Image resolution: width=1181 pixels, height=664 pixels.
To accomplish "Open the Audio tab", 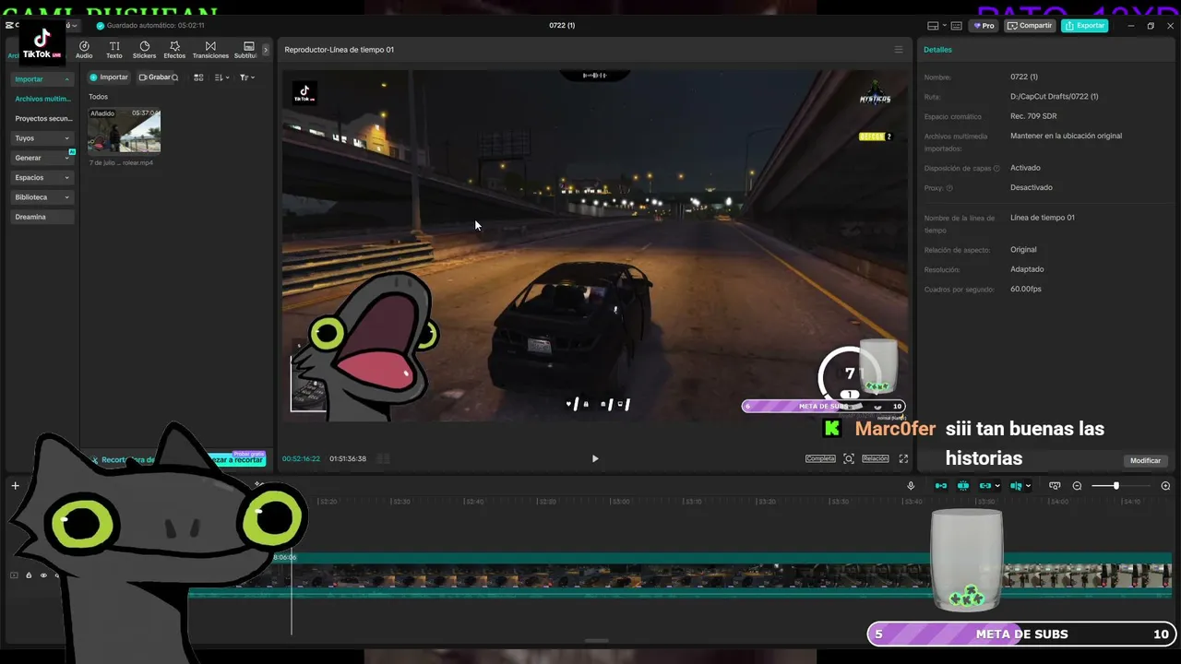I will (84, 50).
